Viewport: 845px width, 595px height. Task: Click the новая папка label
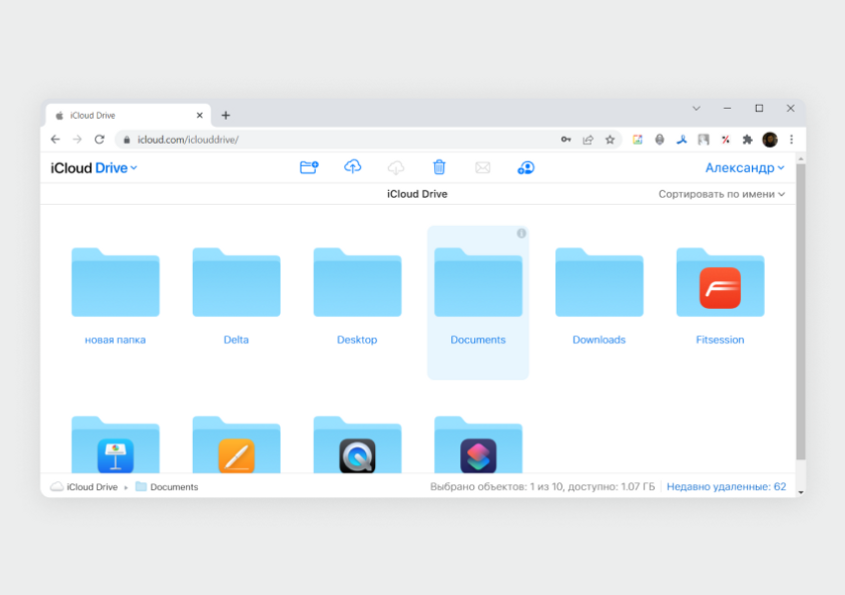coord(116,340)
